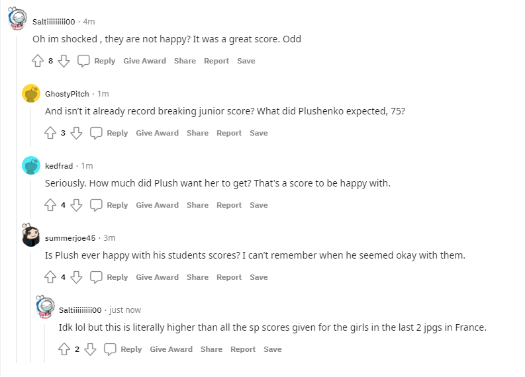The image size is (525, 377).
Task: Share summerjoe45's comment
Action: [197, 277]
